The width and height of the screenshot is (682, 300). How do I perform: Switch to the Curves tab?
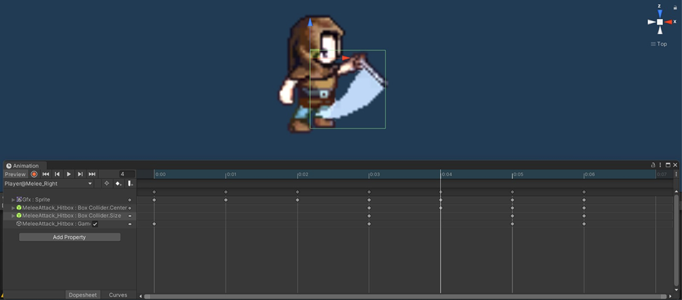(x=118, y=295)
